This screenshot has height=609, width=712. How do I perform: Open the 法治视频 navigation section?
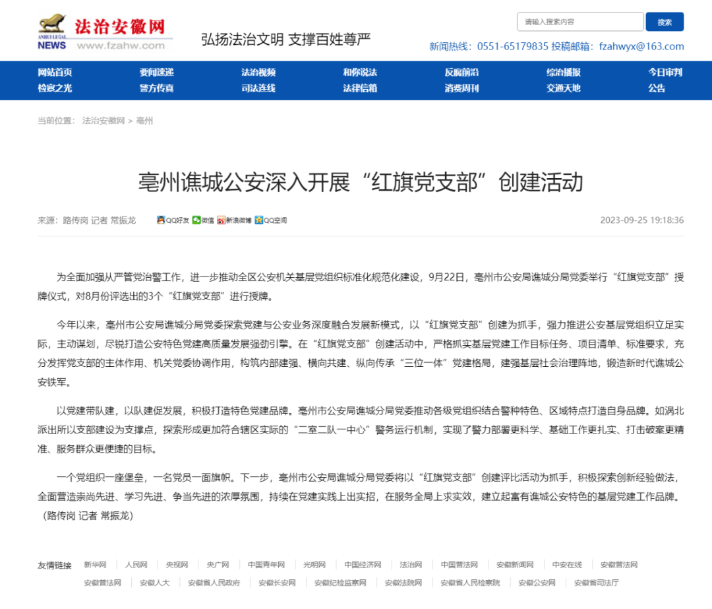pos(258,73)
